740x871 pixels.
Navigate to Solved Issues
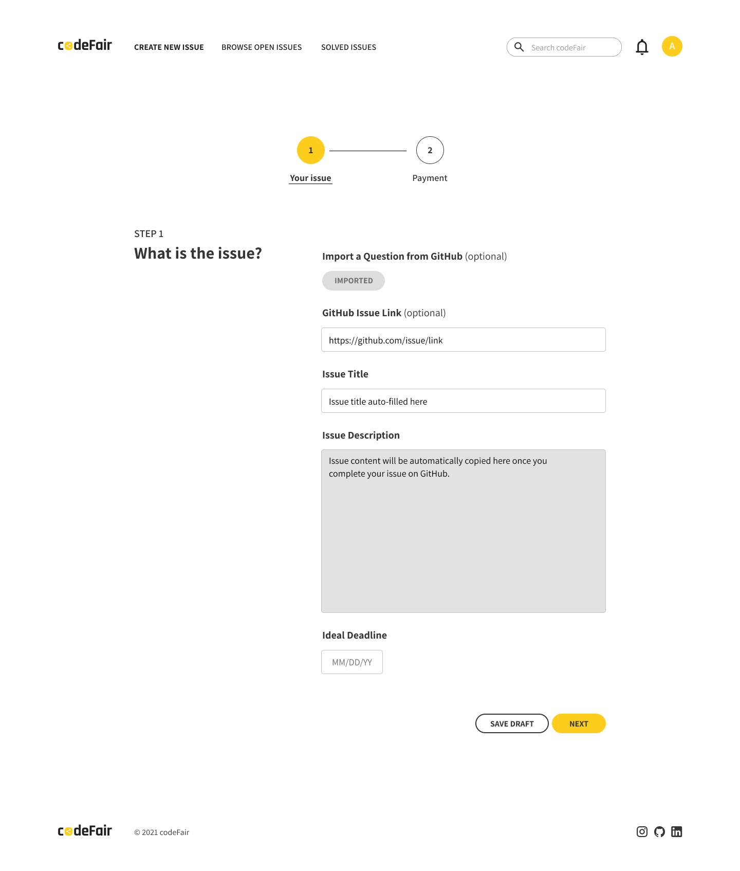[x=348, y=47]
